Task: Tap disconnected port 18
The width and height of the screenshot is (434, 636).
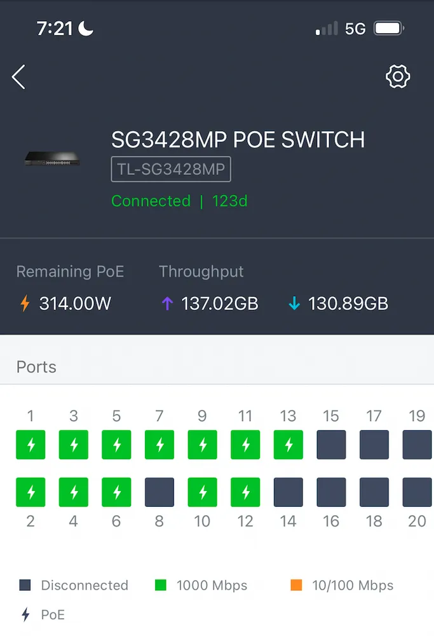Action: 374,492
